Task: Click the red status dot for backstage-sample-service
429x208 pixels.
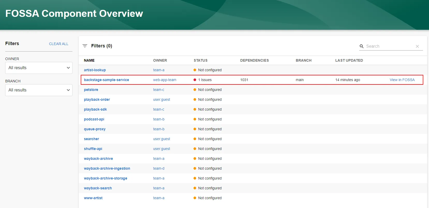Action: [195, 80]
